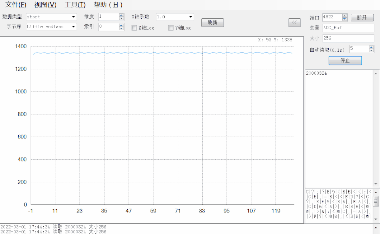Open the 视图(V) menu

45,5
